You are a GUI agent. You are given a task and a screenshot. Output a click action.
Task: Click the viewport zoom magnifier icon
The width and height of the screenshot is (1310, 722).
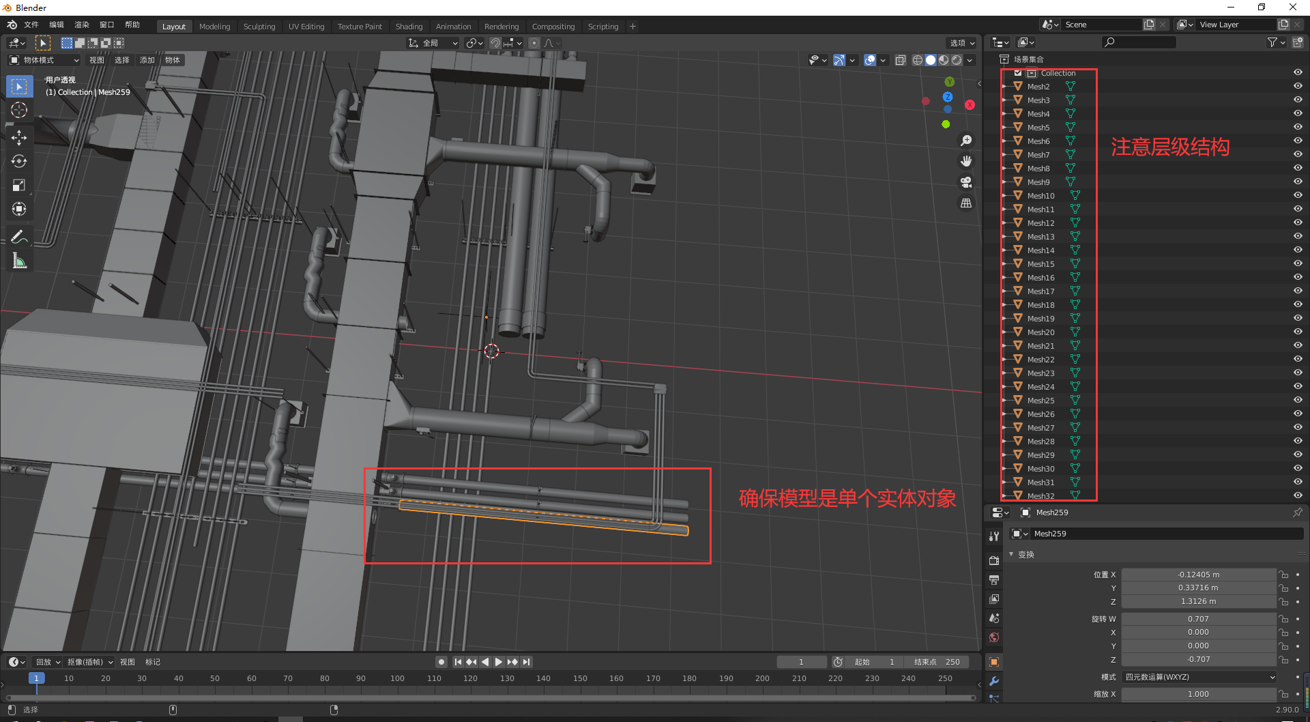click(x=966, y=141)
